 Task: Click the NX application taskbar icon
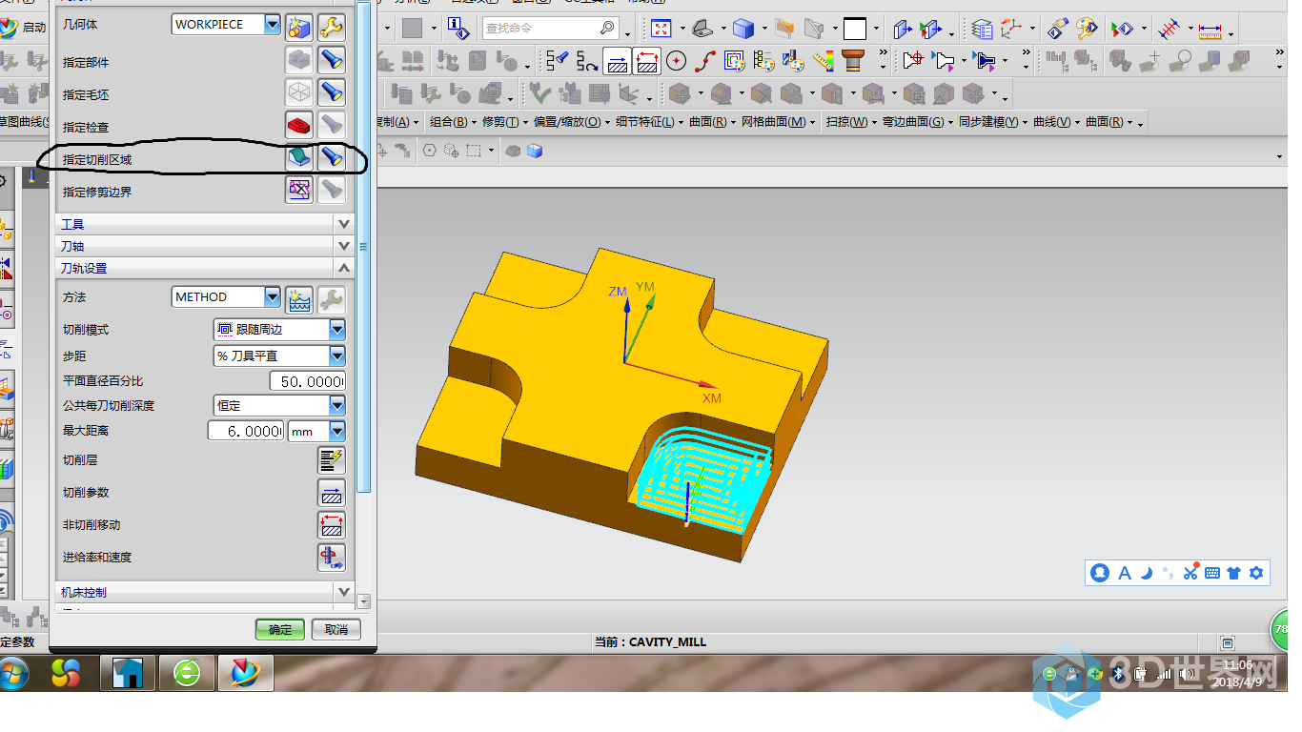(246, 674)
